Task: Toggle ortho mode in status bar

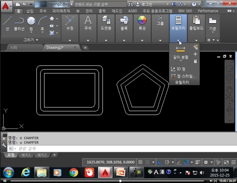Action: click(160, 162)
